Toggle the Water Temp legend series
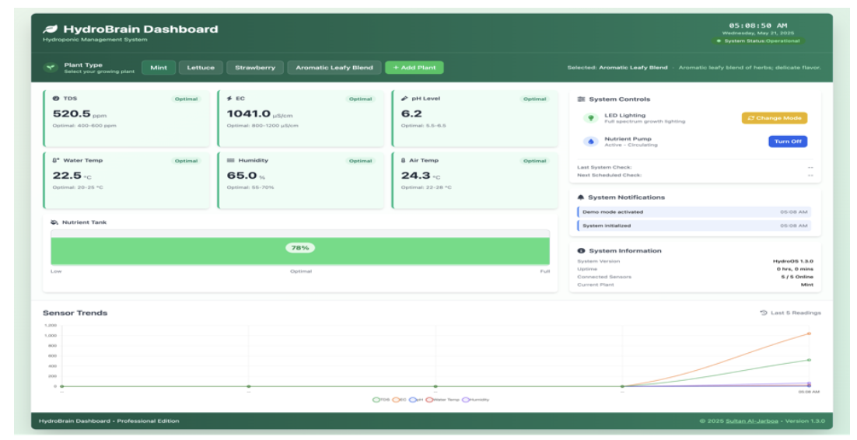Viewport: 857px width, 440px height. tap(442, 400)
